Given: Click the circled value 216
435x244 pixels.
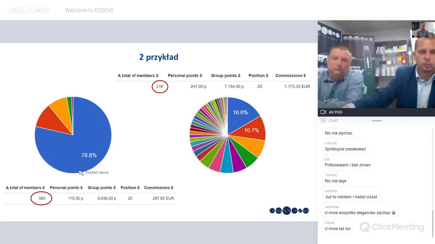Looking at the screenshot, I should pos(160,86).
